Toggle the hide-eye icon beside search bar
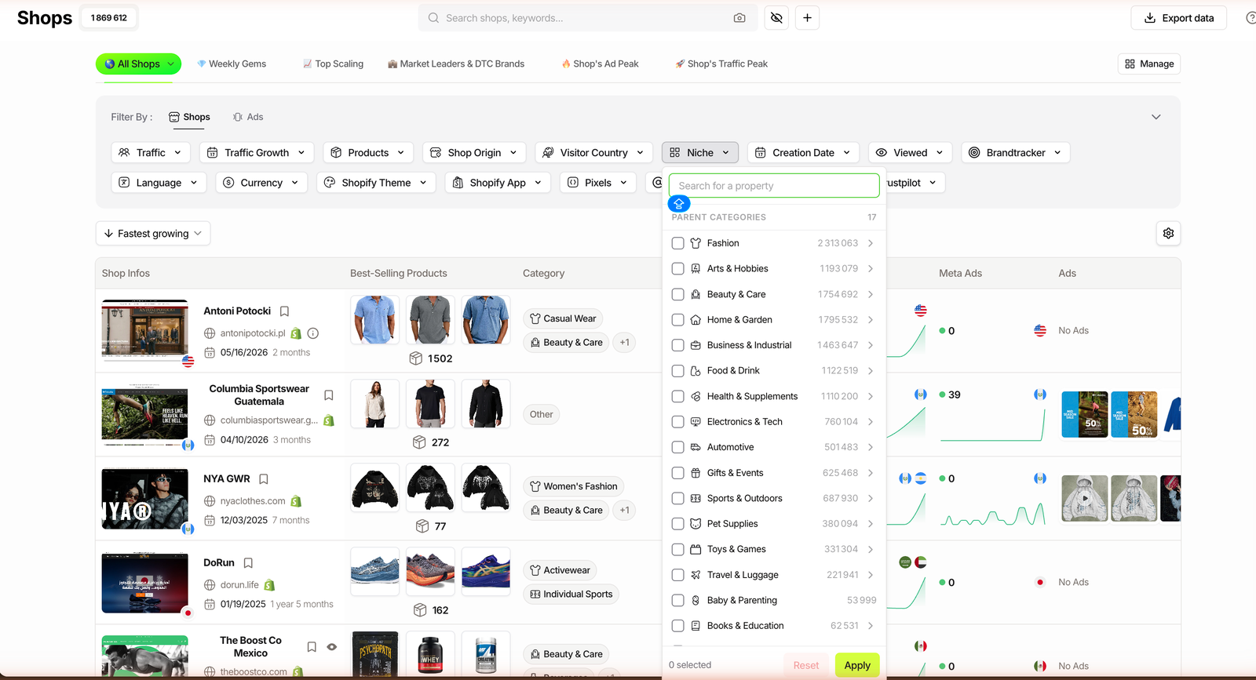Viewport: 1256px width, 680px height. pos(776,18)
